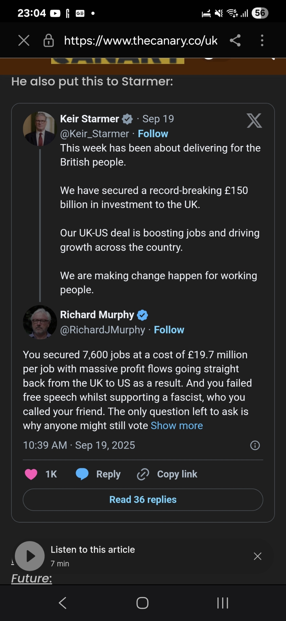
Task: Close the browser tab with X
Action: [24, 40]
